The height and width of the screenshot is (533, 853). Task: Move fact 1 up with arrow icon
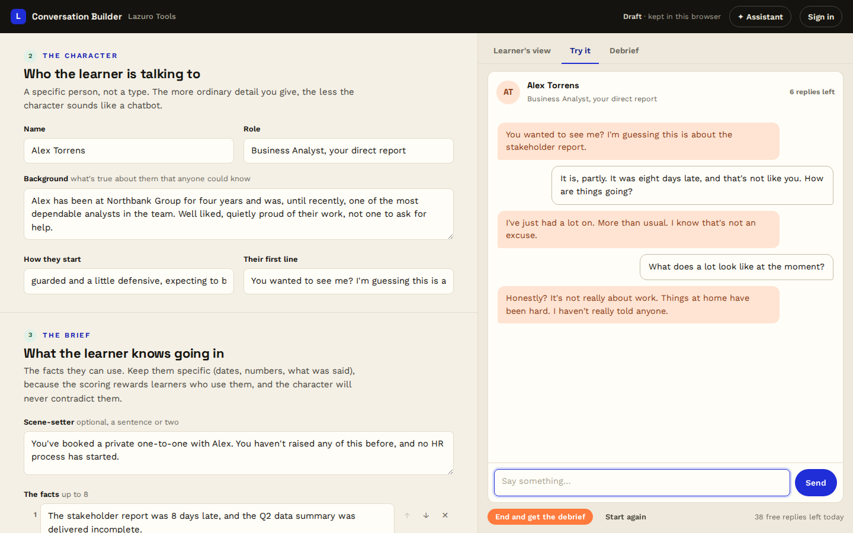point(407,516)
